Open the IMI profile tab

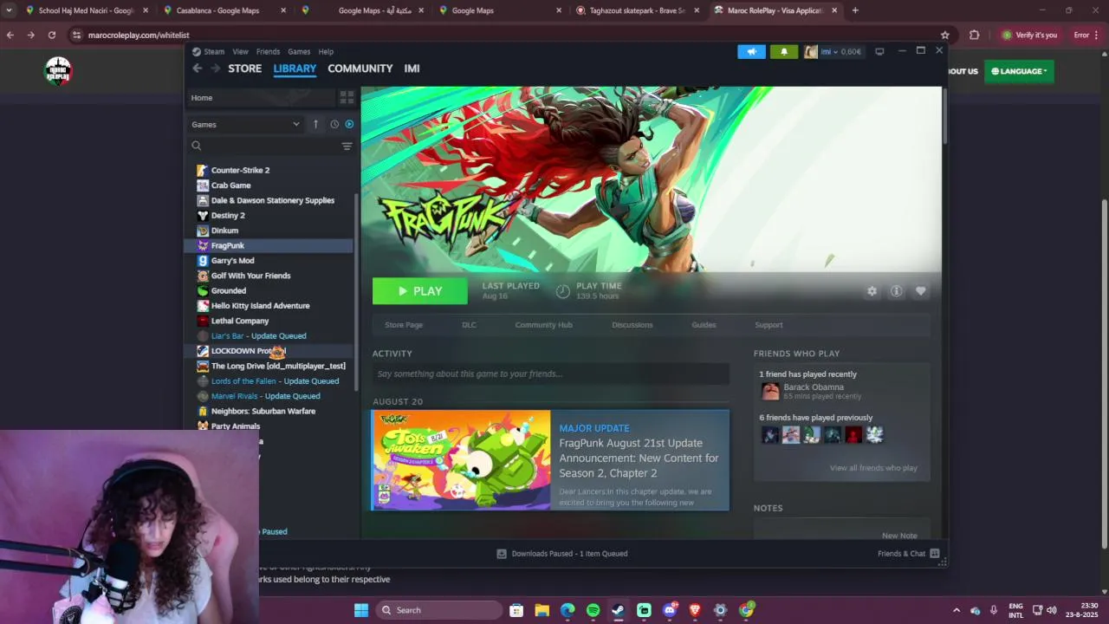(412, 68)
